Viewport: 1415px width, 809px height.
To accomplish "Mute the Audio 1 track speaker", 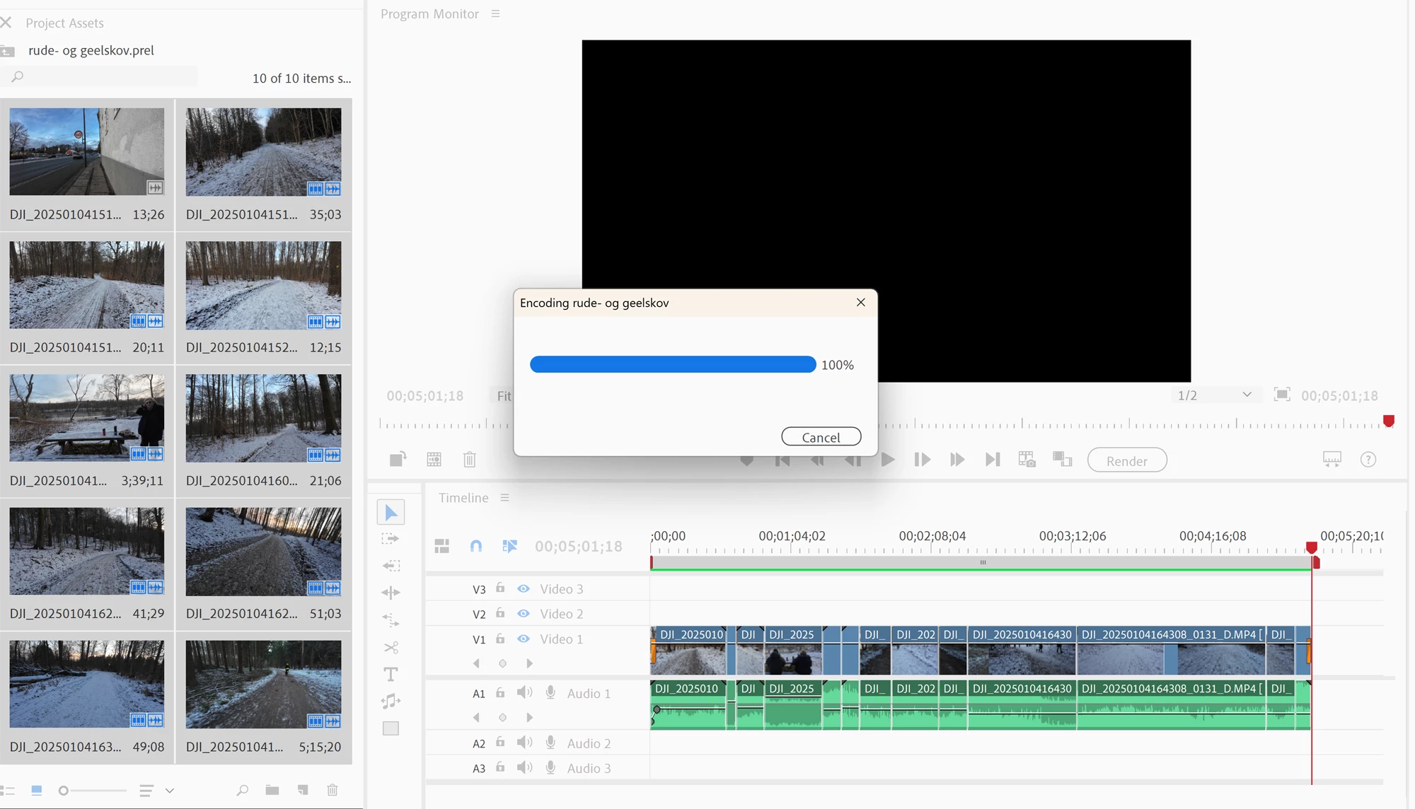I will point(524,693).
